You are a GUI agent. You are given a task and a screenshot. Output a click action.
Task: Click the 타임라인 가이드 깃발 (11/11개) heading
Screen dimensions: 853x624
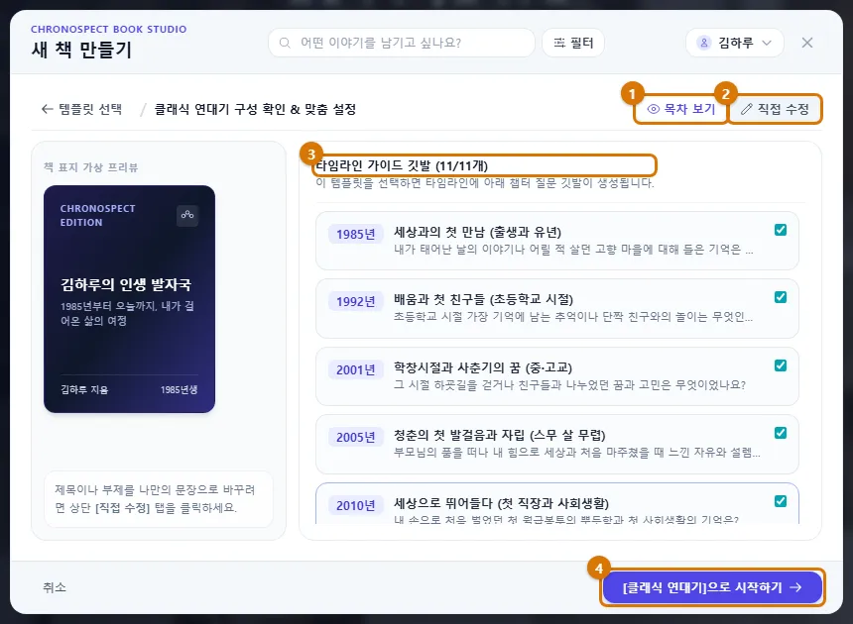click(402, 165)
